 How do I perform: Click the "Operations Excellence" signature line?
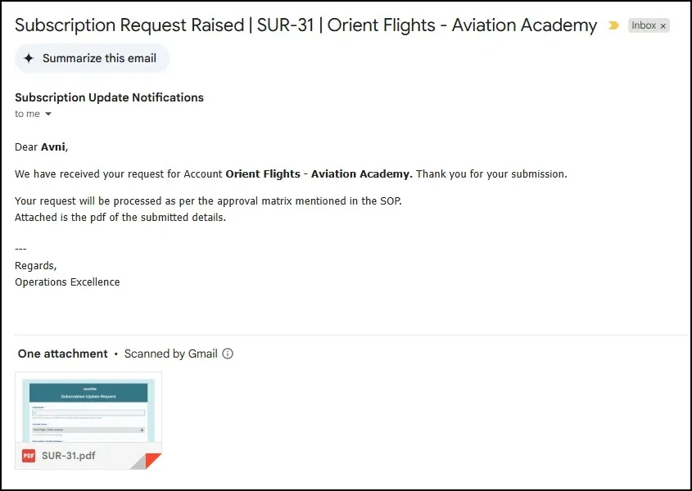67,282
